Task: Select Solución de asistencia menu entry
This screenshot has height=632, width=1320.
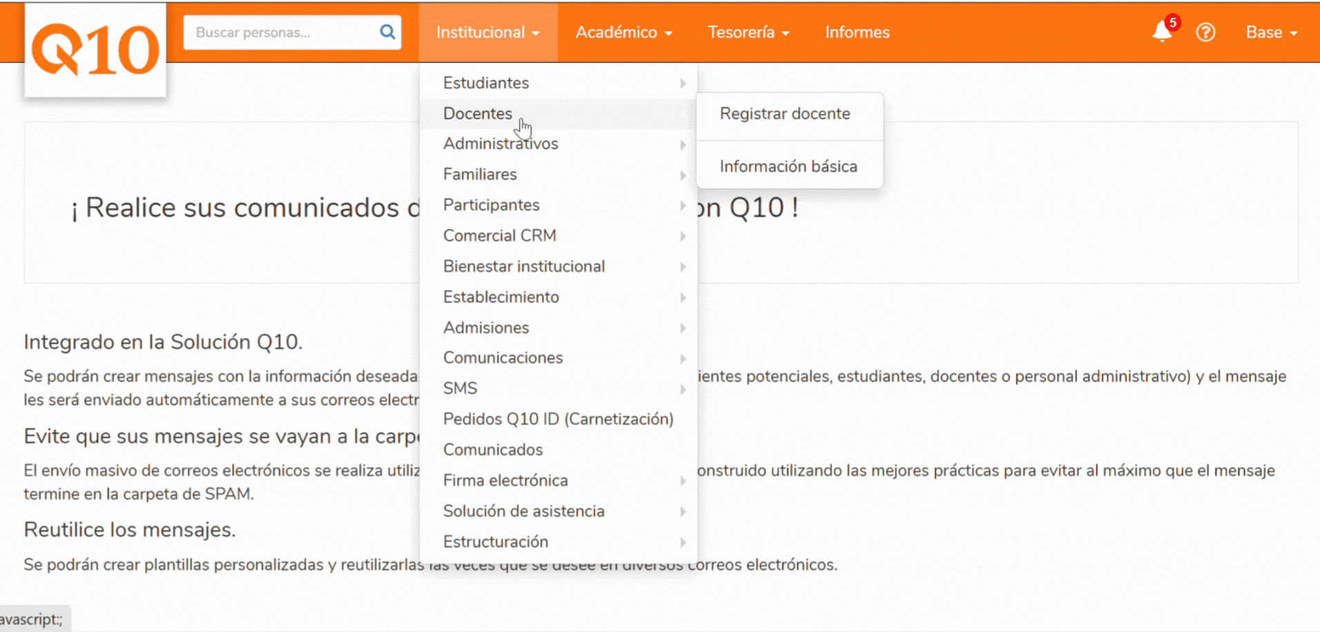Action: [x=558, y=511]
